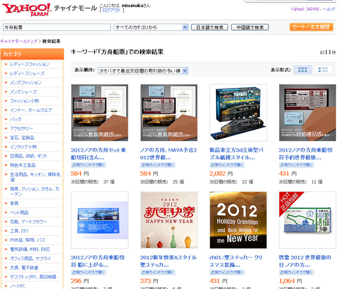Go to チャイナモールトップ breadcrumb
Image resolution: width=338 pixels, height=289 pixels.
19,41
